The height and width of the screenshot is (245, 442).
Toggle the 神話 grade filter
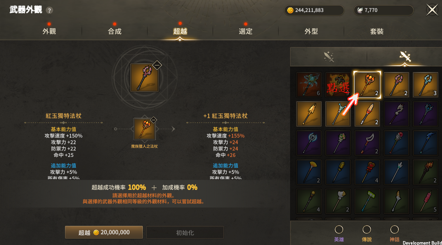pos(395,233)
